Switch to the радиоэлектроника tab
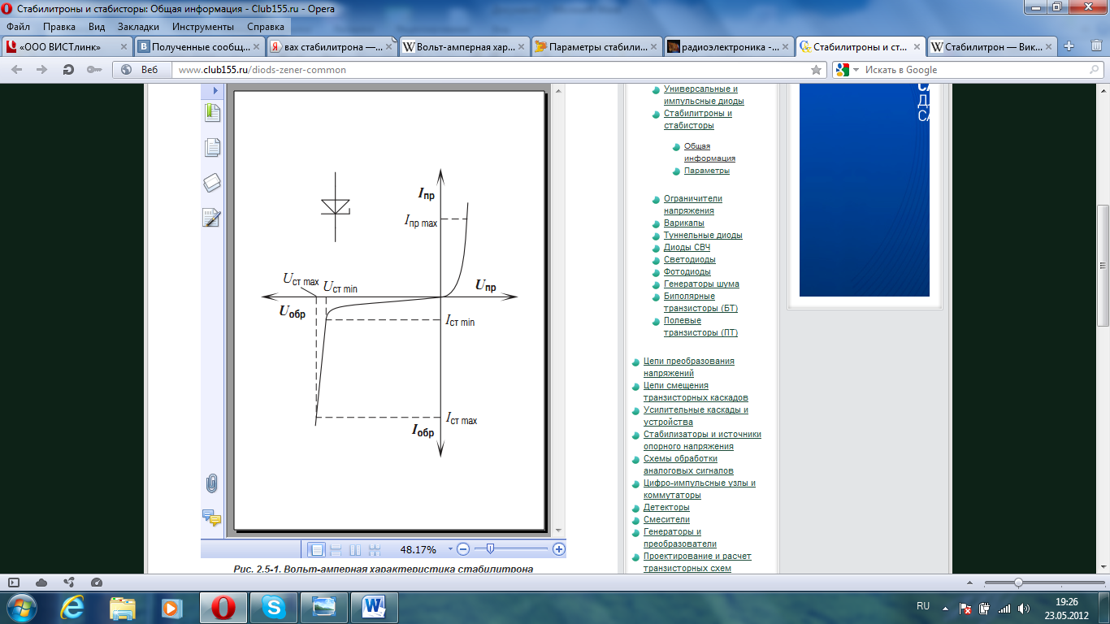The width and height of the screenshot is (1110, 624). (729, 47)
